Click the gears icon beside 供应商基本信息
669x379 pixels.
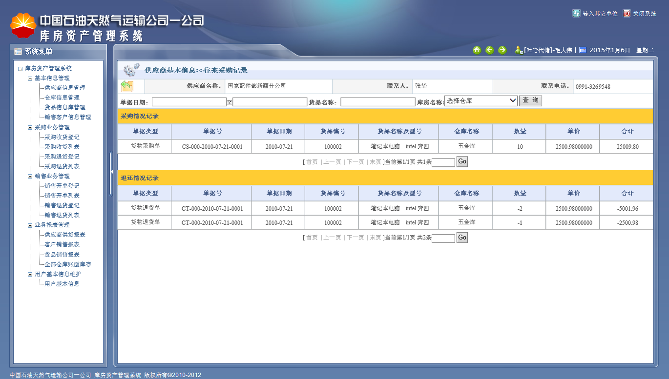click(131, 70)
